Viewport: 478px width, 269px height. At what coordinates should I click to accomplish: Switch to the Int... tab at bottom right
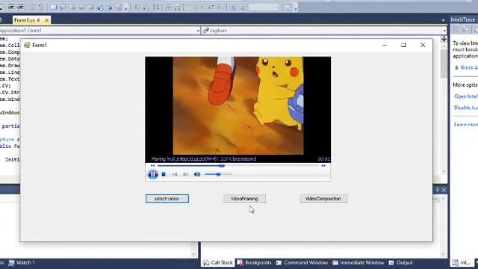click(462, 262)
